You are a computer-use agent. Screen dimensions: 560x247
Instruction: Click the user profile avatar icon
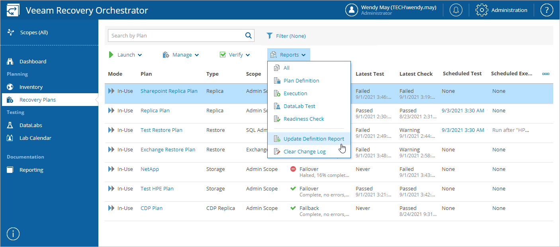[x=352, y=10]
